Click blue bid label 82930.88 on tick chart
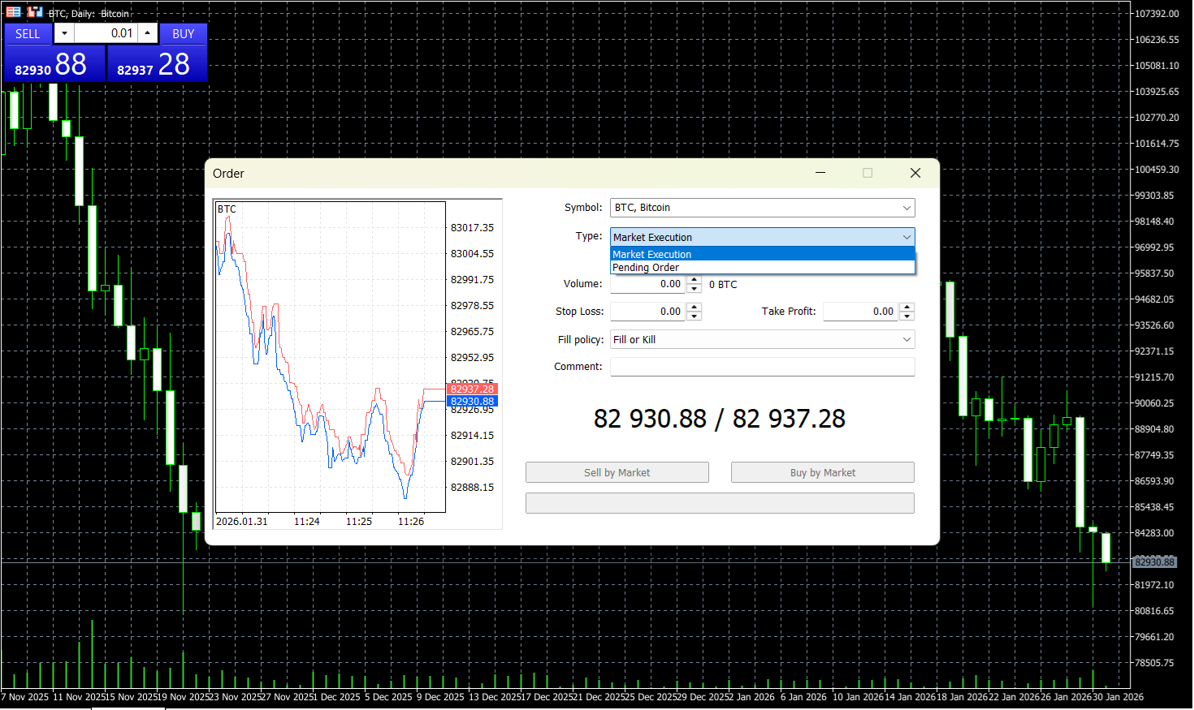Screen dimensions: 1194x710 coord(472,401)
